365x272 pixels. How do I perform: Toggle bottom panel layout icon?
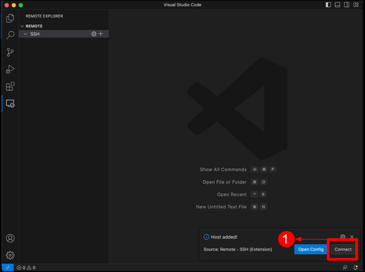[337, 5]
